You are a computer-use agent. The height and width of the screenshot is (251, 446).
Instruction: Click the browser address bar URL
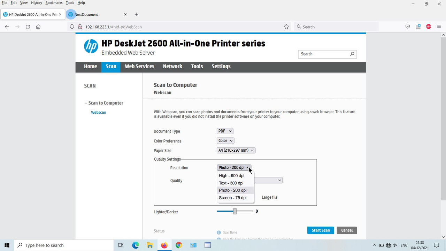pyautogui.click(x=114, y=27)
